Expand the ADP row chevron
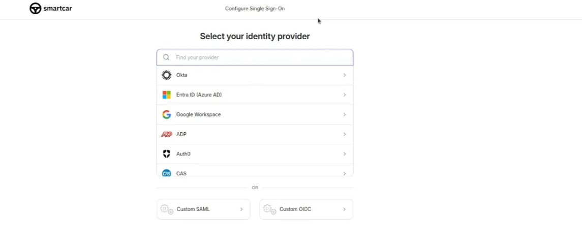 click(x=345, y=134)
